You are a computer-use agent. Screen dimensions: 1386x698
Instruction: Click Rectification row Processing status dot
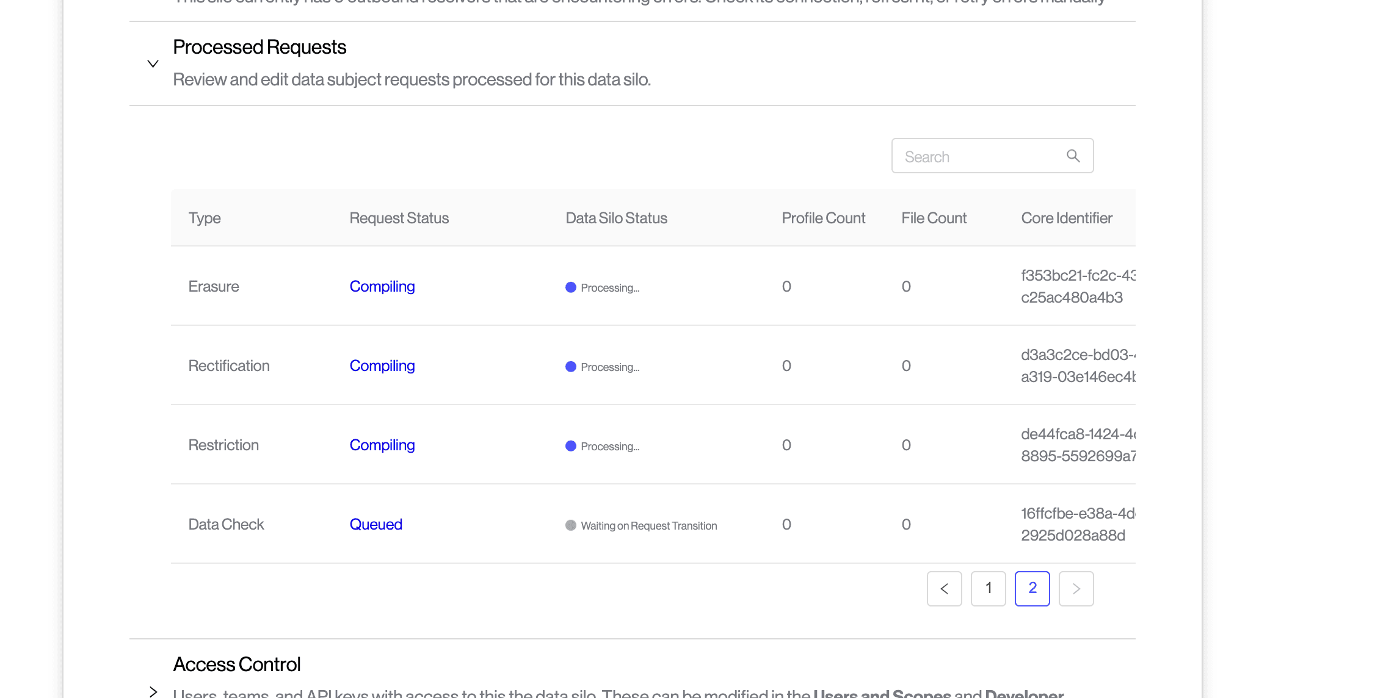[x=571, y=367]
